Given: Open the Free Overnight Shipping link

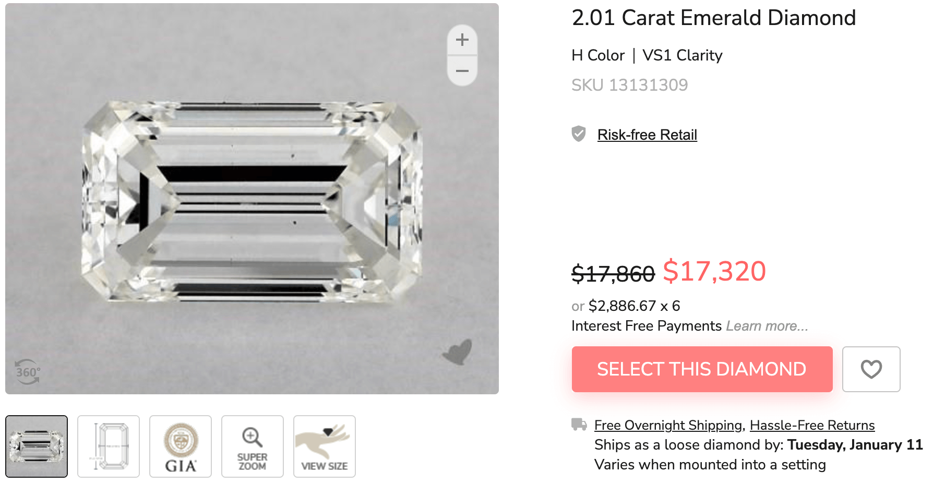Looking at the screenshot, I should coord(666,425).
